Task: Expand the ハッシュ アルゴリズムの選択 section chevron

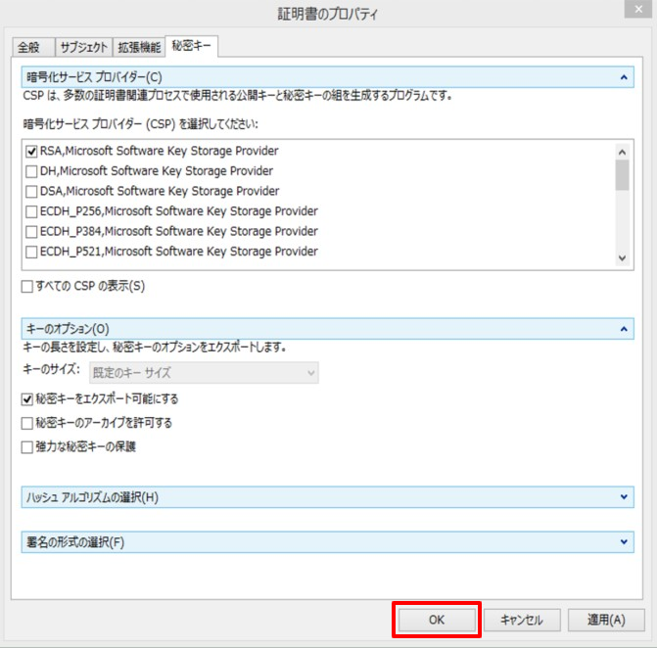Action: pyautogui.click(x=624, y=497)
